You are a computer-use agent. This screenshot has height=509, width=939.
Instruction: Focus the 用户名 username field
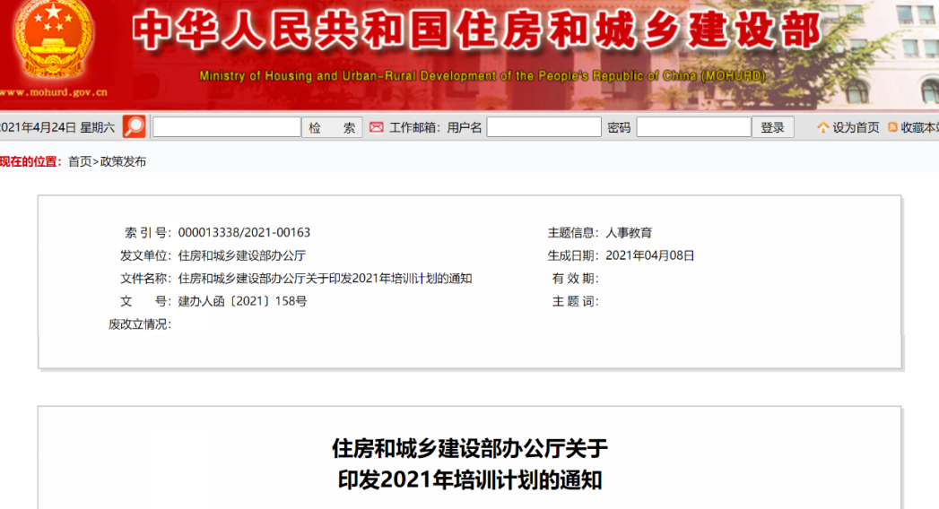pyautogui.click(x=543, y=126)
